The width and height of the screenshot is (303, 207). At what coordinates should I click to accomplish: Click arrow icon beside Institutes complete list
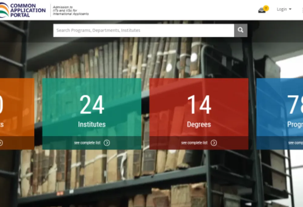click(107, 143)
